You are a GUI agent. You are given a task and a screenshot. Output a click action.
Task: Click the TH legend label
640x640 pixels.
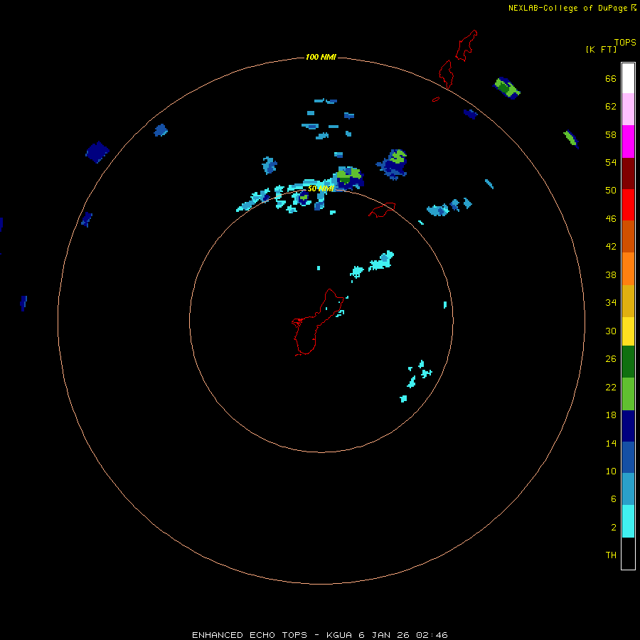tap(611, 555)
